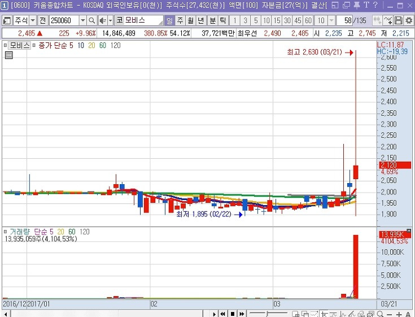
Task: Click the rewind button in bottom toolbar
Action: [223, 314]
